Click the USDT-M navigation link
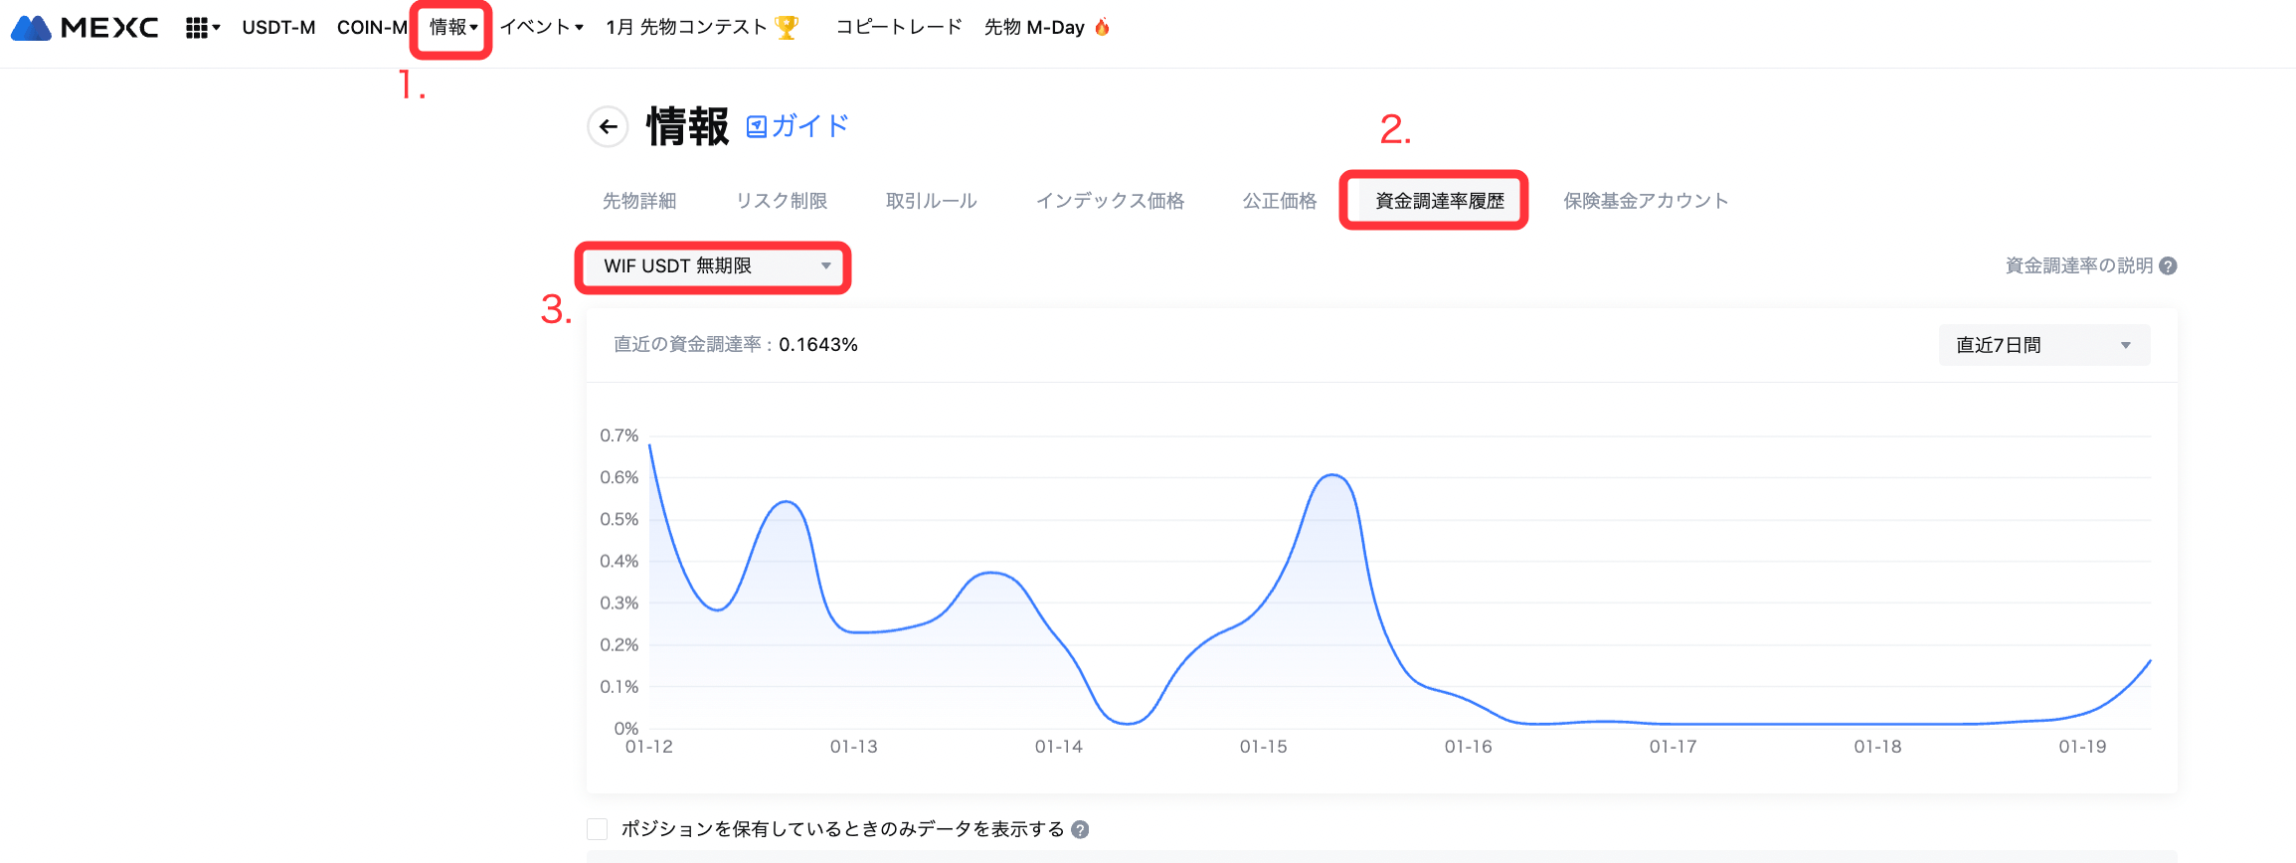The width and height of the screenshot is (2296, 863). [278, 28]
